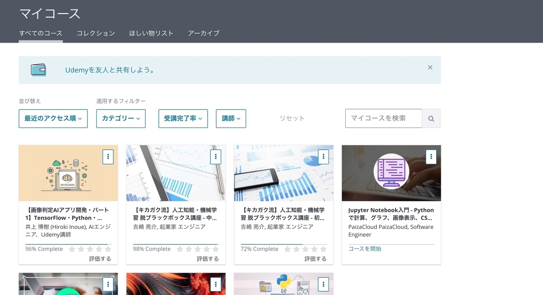
Task: Click the star rating on the 72% Complete card
Action: pyautogui.click(x=305, y=249)
